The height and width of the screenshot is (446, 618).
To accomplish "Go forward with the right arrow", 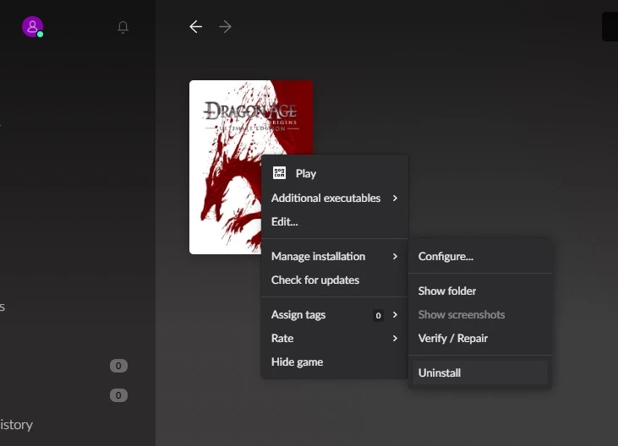I will [x=225, y=27].
